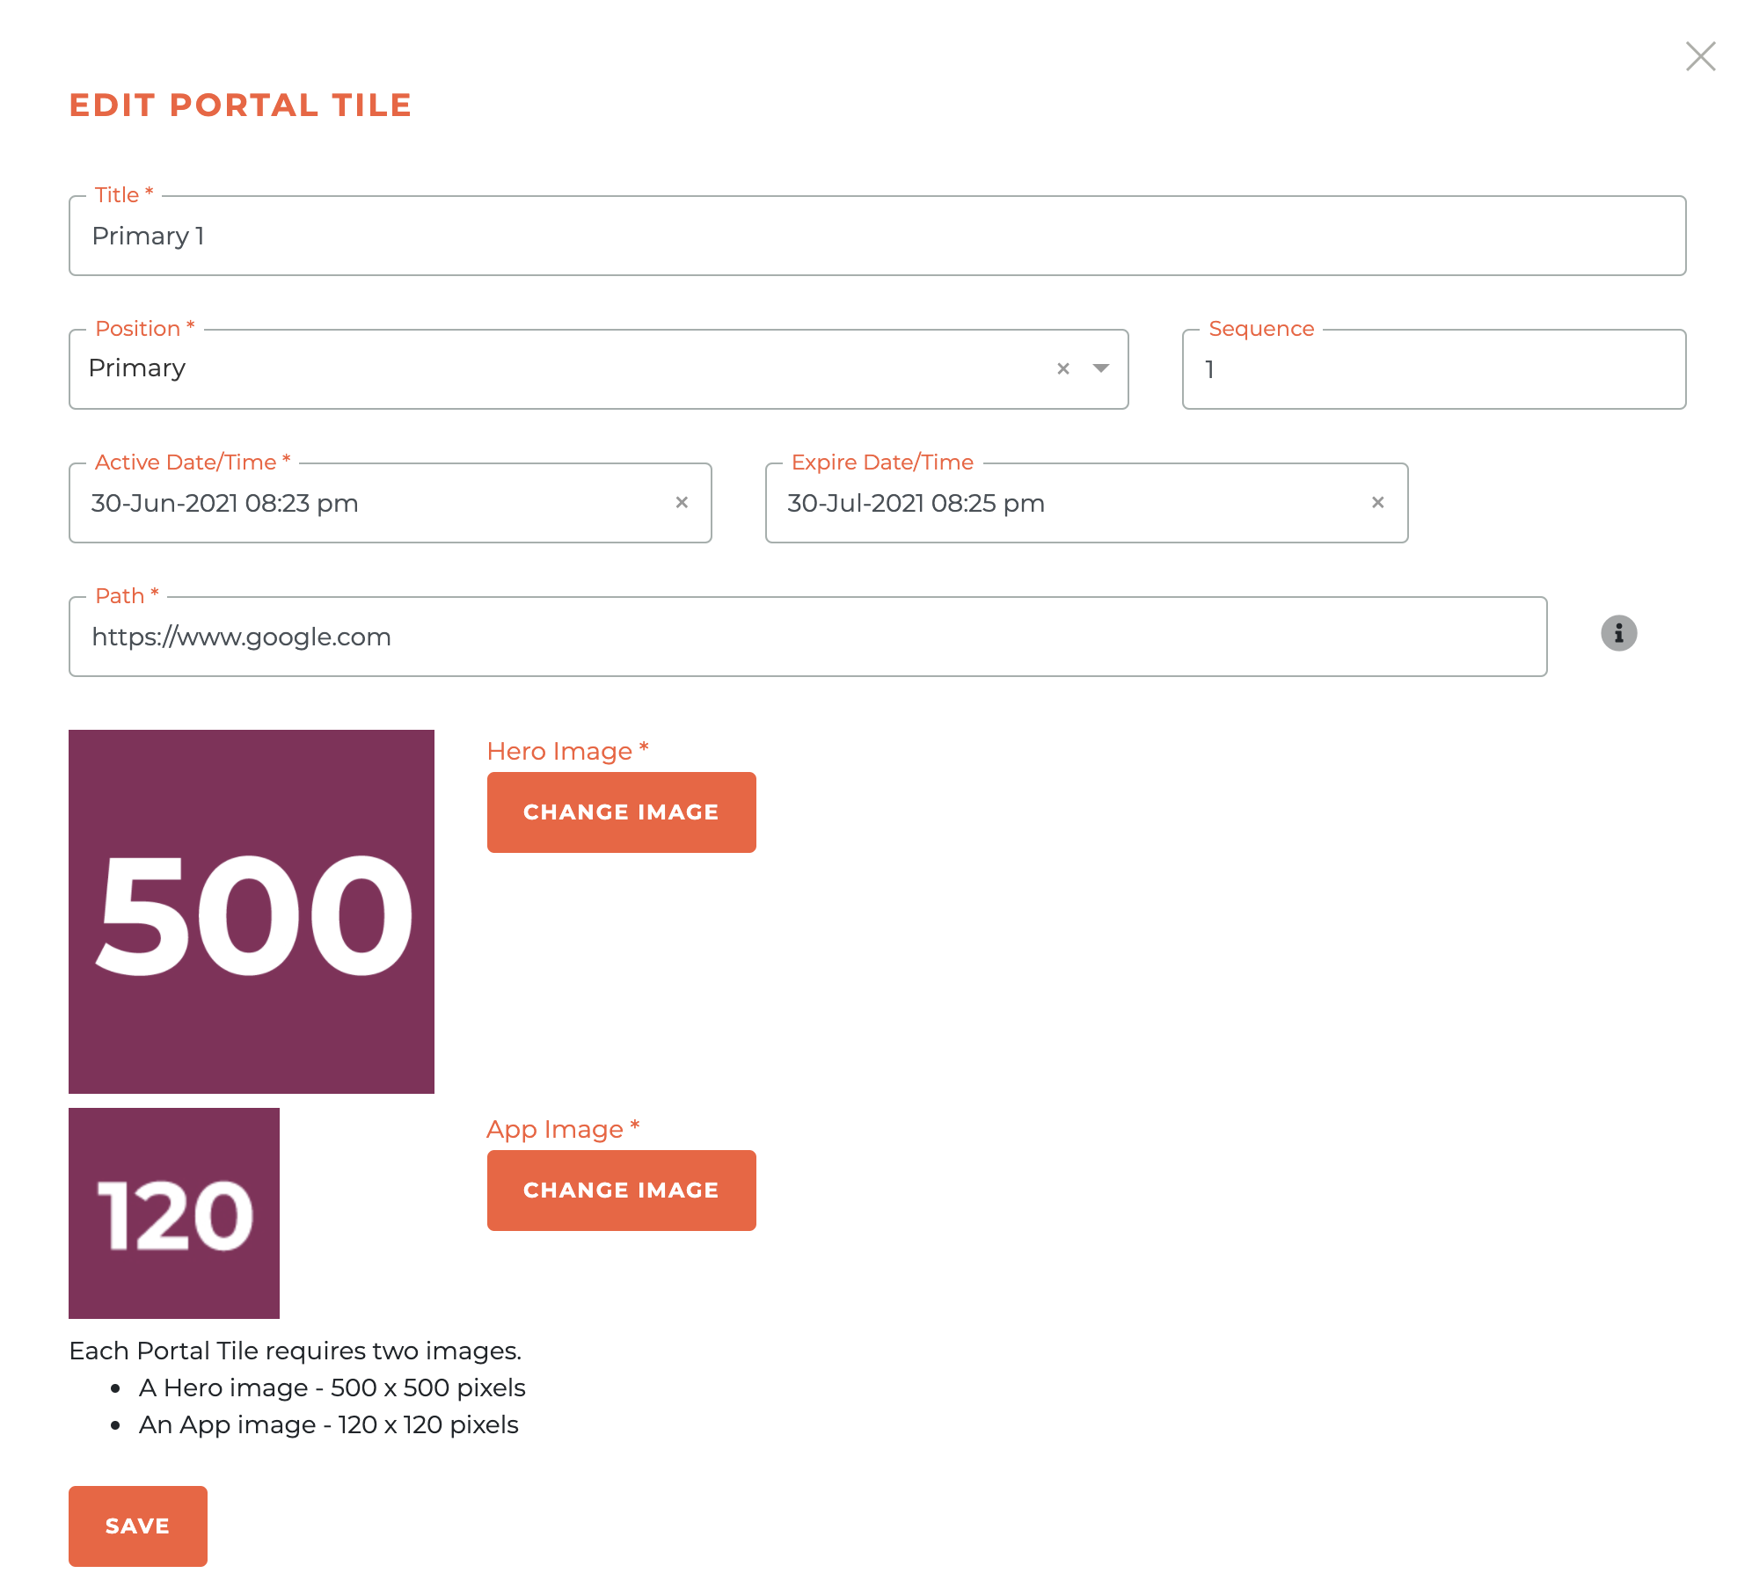The image size is (1752, 1595).
Task: Click the X icon to clear Position field
Action: 1063,367
